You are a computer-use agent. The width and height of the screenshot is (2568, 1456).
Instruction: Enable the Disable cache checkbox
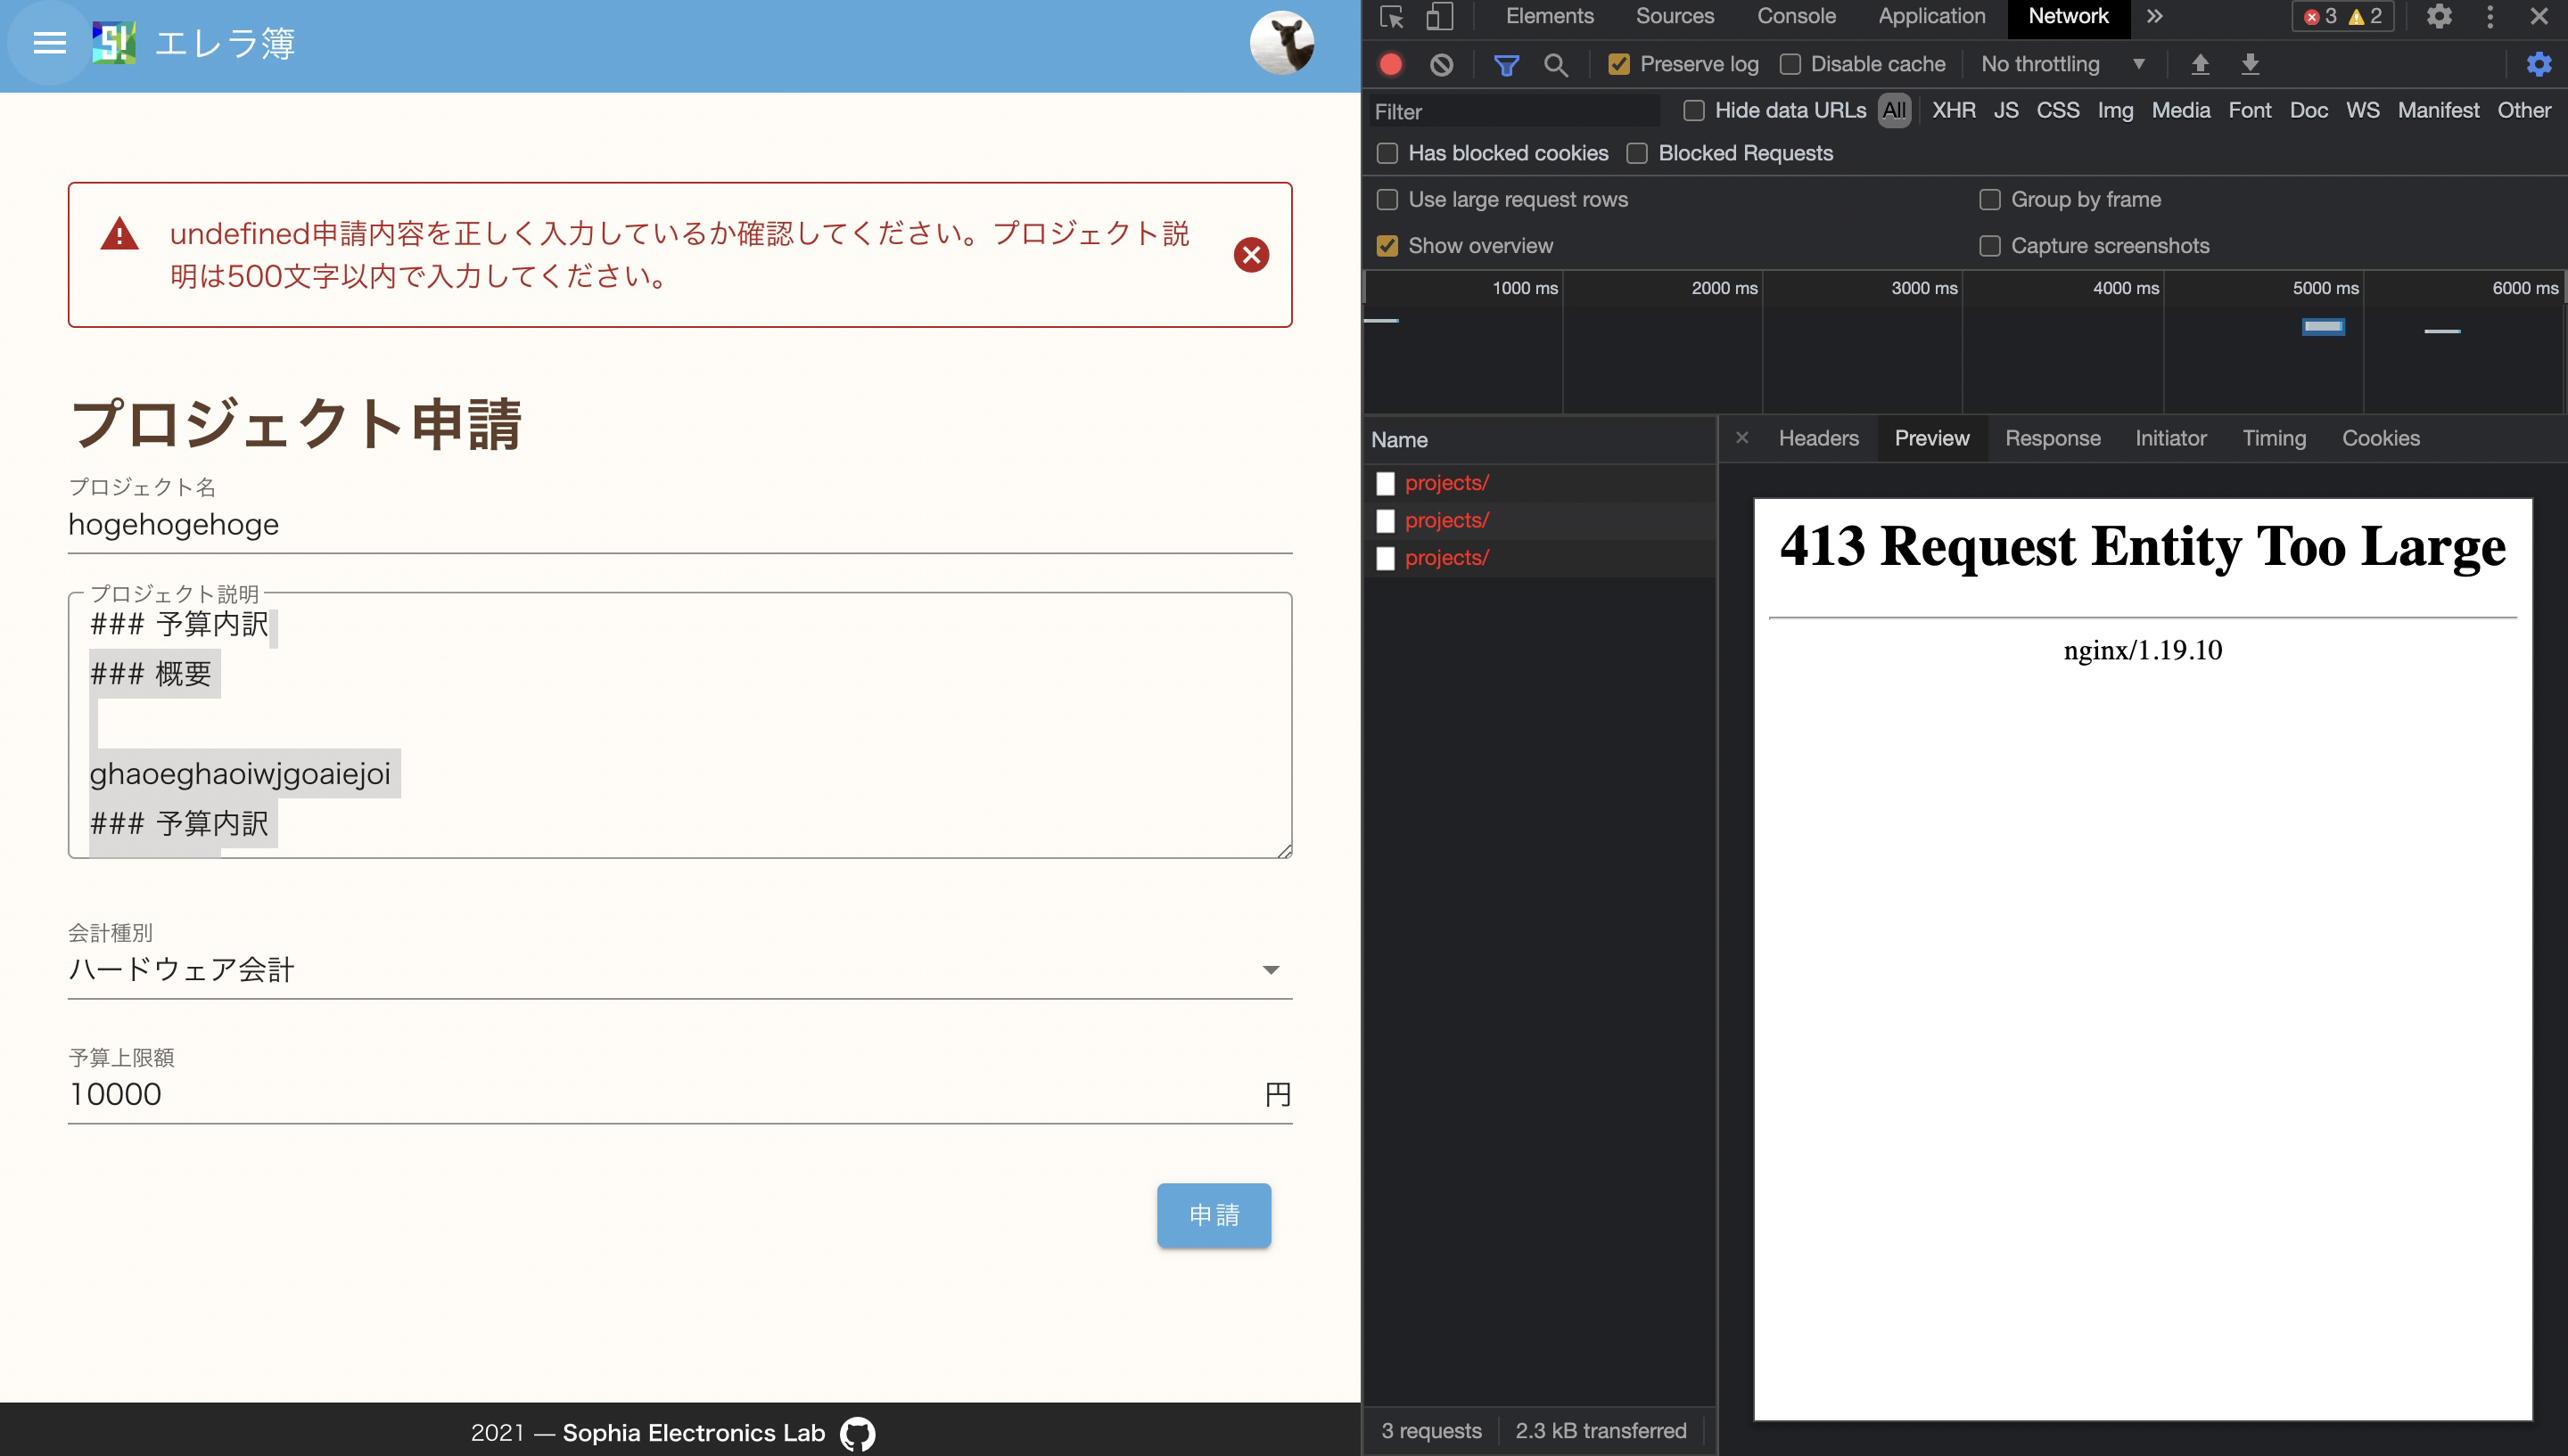click(x=1790, y=63)
